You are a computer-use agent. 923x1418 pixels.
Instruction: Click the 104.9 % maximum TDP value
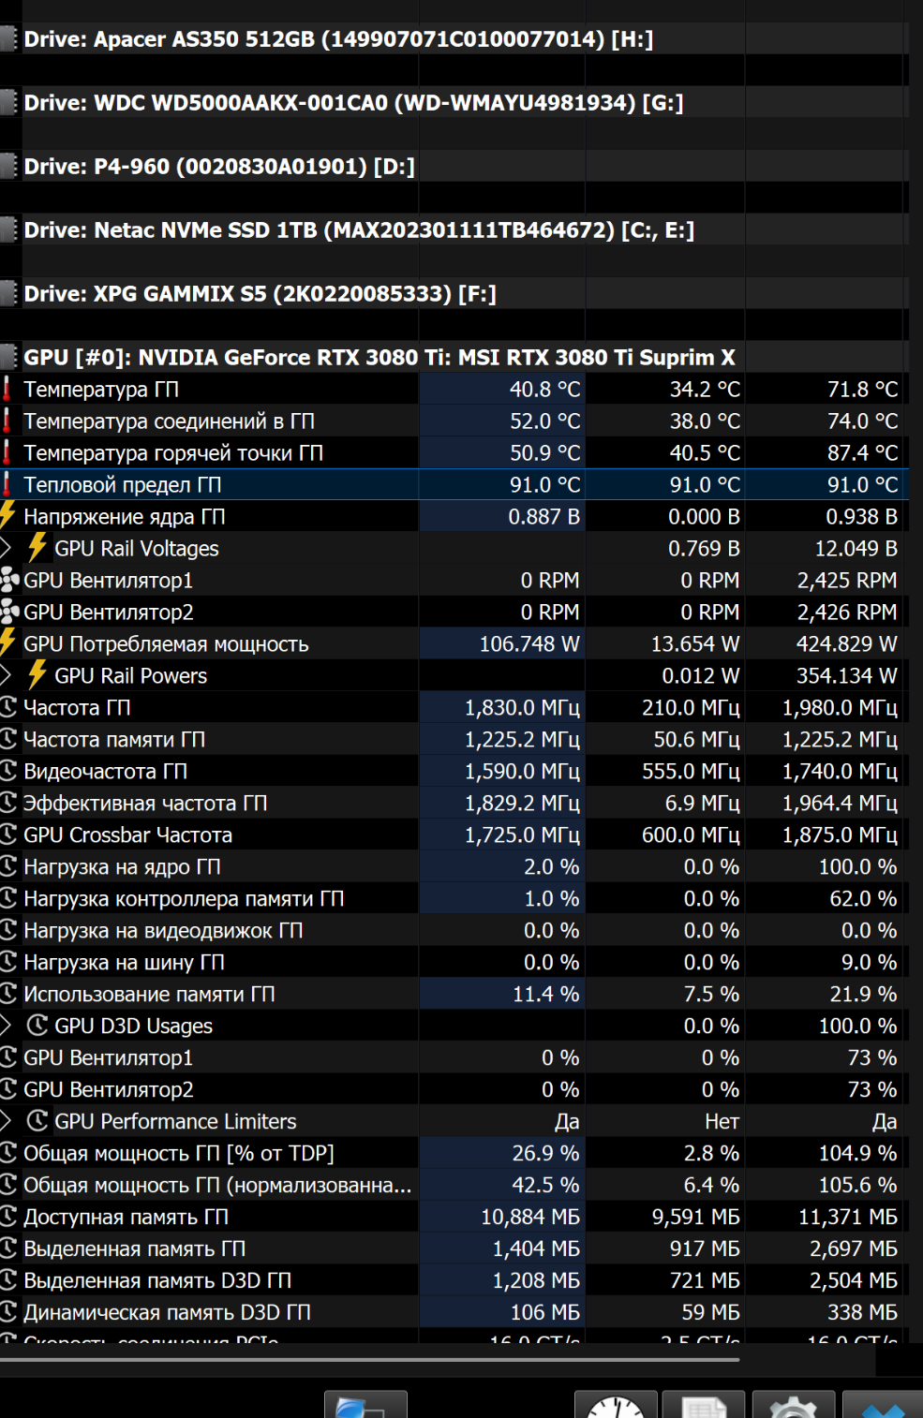tap(857, 1154)
